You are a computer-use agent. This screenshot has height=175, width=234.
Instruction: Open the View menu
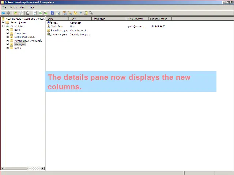(23, 7)
